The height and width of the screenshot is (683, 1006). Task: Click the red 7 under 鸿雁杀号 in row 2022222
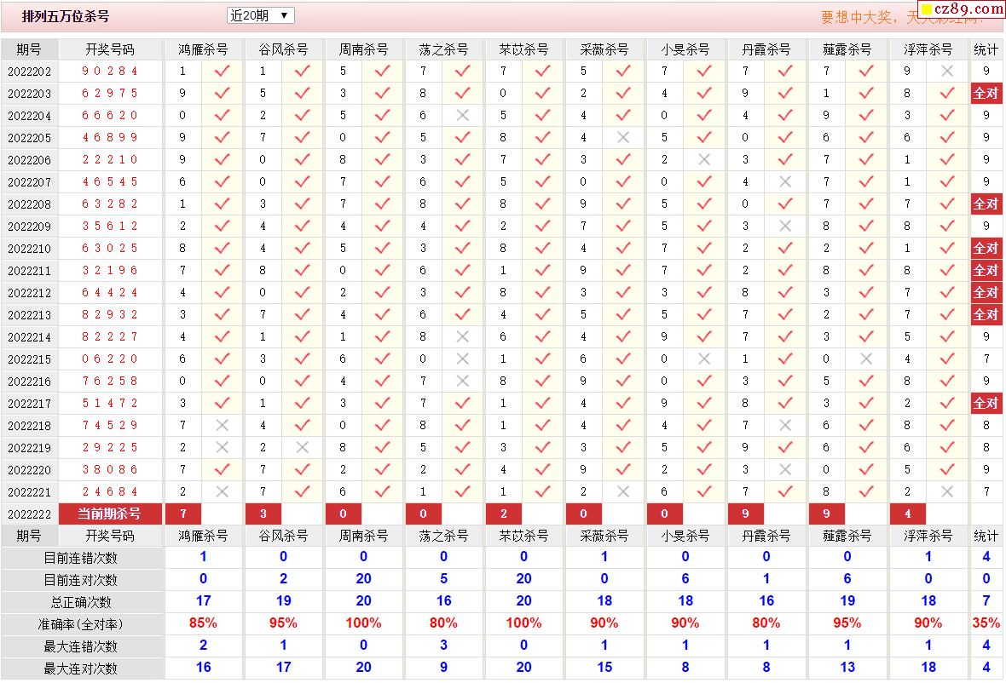[183, 514]
